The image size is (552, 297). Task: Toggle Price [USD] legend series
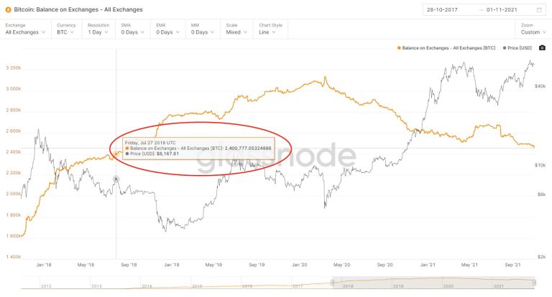click(517, 48)
